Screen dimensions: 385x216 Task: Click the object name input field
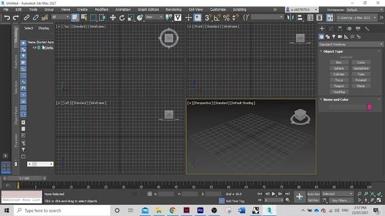(348, 107)
